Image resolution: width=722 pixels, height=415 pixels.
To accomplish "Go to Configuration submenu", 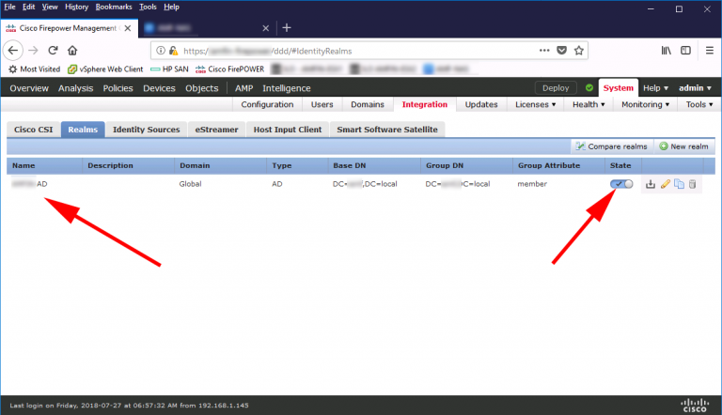I will (267, 104).
